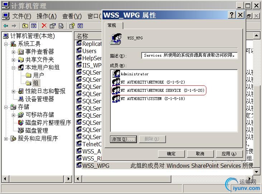Select the General (常规) tab
This screenshot has height=194, width=262.
pos(114,25)
